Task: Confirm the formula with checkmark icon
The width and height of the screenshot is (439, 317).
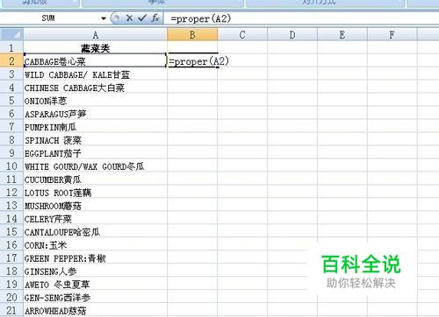Action: [x=142, y=18]
